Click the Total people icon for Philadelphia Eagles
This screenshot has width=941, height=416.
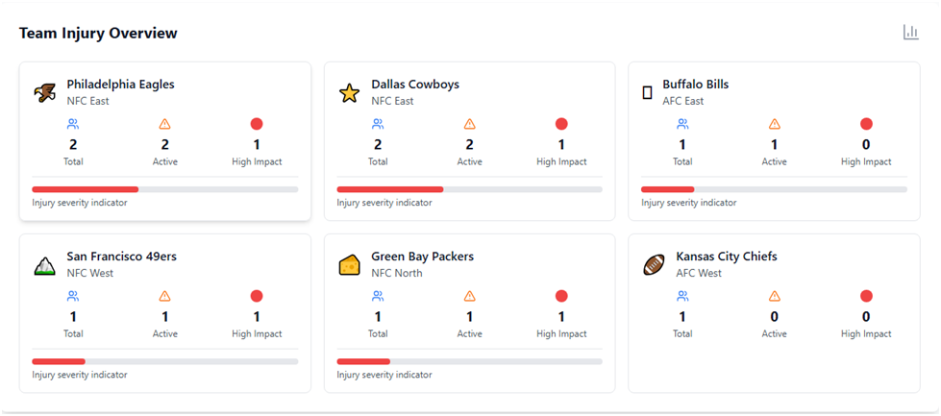tap(73, 124)
